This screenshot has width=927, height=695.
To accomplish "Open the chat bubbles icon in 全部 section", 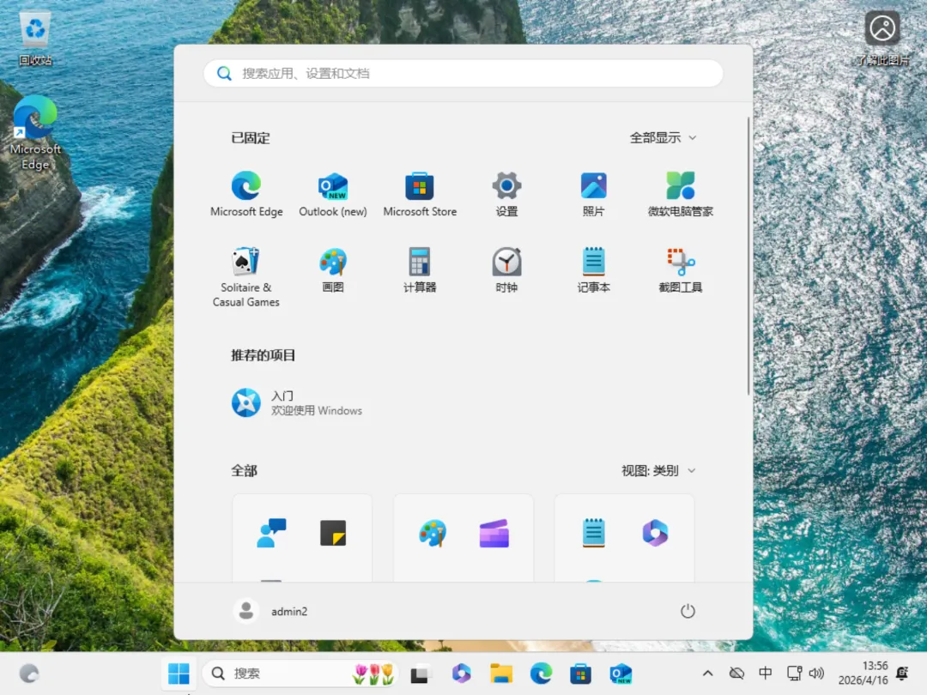I will [271, 533].
